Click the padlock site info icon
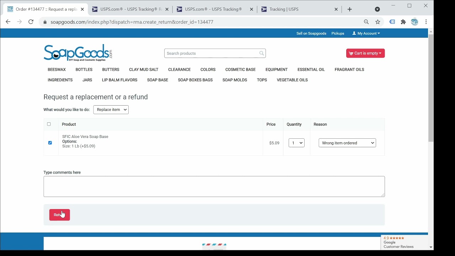The image size is (455, 256). (x=45, y=22)
